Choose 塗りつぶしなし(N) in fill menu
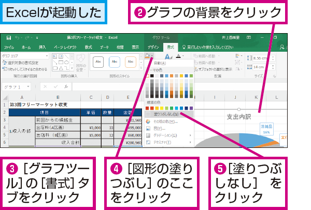Image resolution: width=311 pixels, height=210 pixels. tap(169, 114)
